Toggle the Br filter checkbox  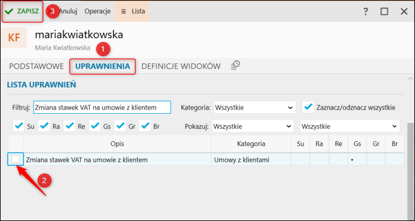(145, 126)
